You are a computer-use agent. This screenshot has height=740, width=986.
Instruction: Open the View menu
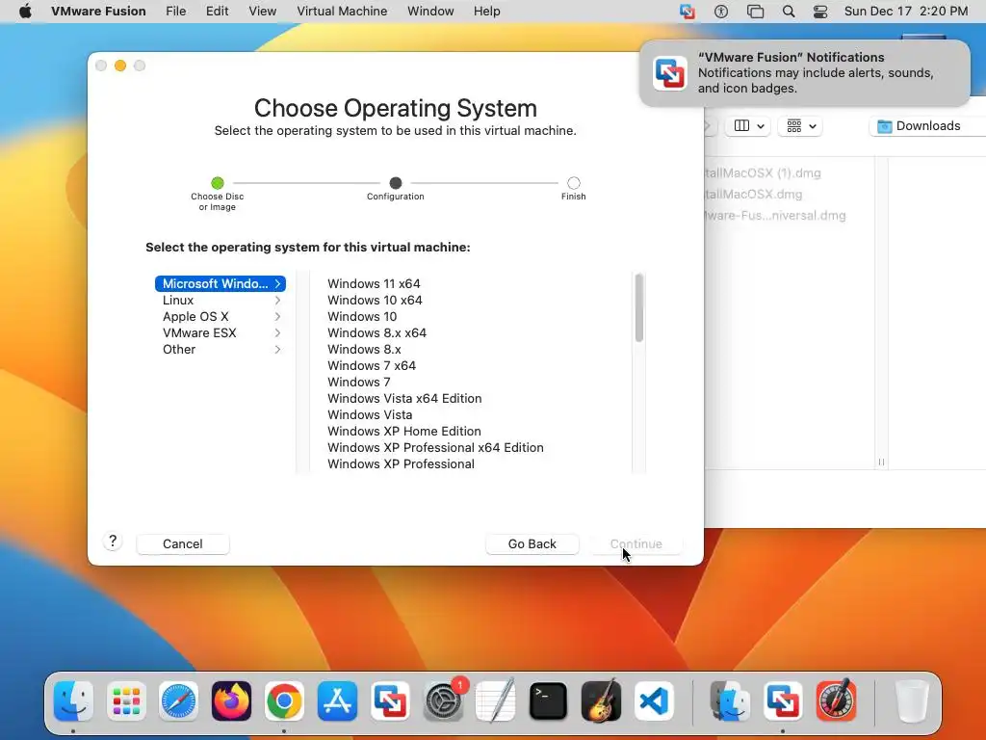(x=262, y=12)
